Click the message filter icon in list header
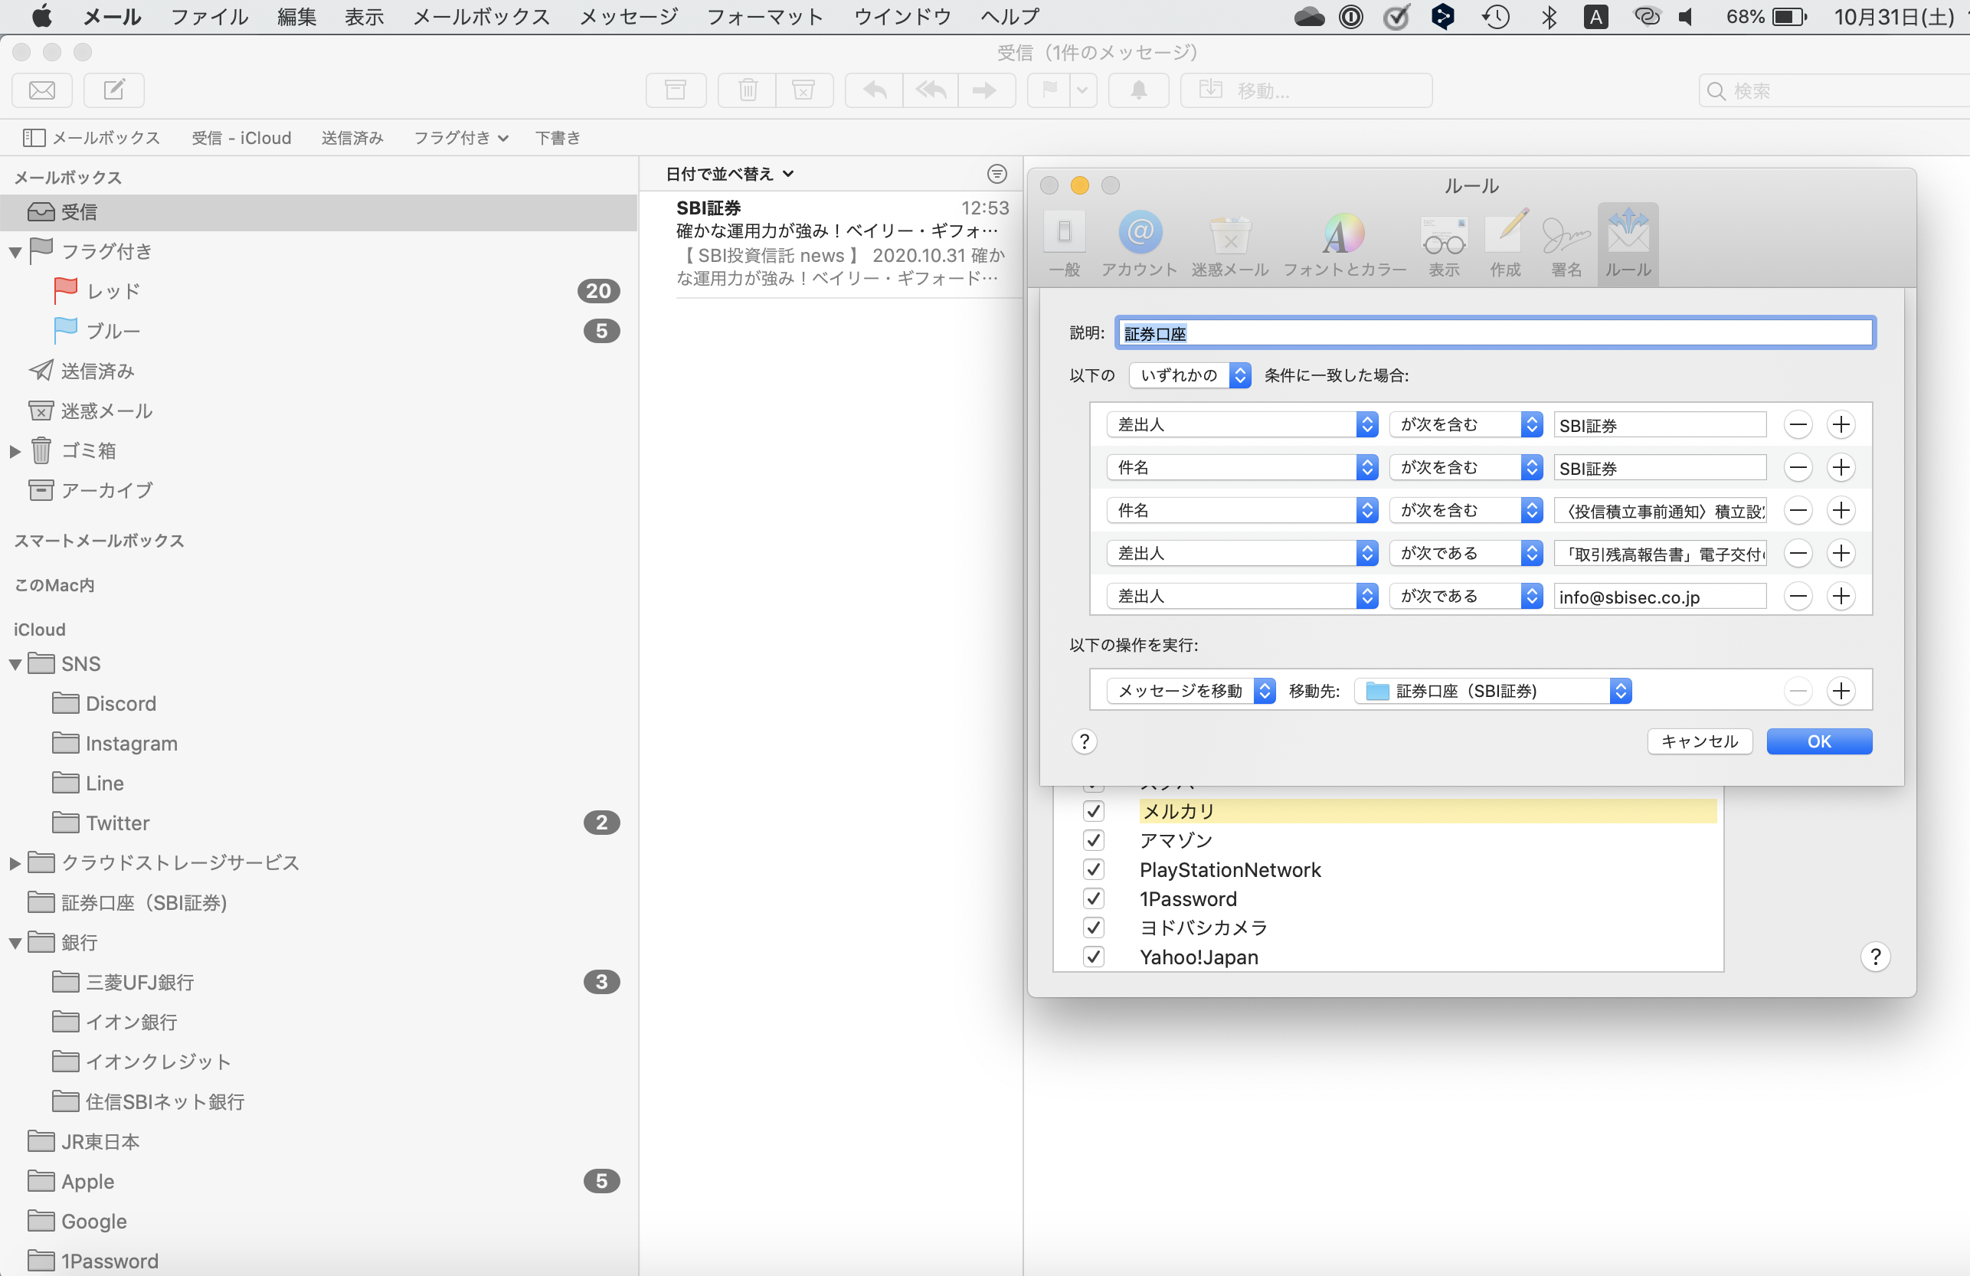Image resolution: width=1970 pixels, height=1276 pixels. (996, 174)
